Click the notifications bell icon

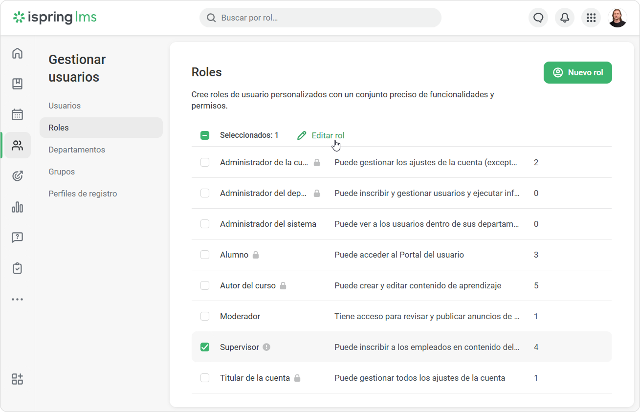tap(565, 18)
